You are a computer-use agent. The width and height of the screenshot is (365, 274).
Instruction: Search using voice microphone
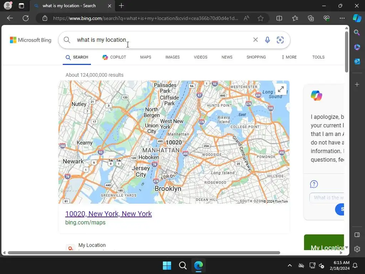point(267,40)
